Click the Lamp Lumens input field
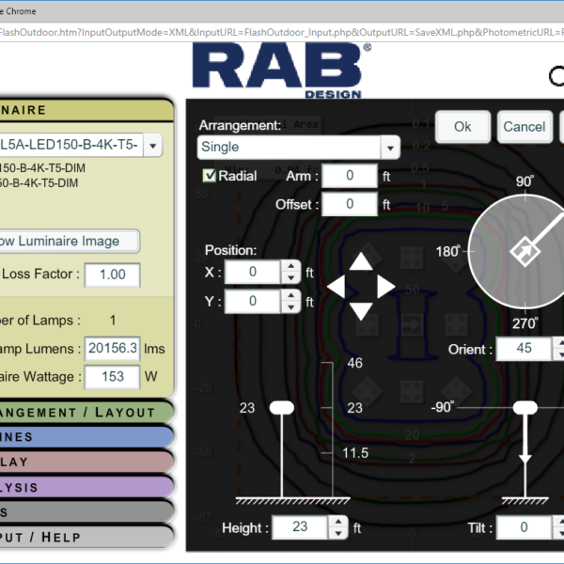 click(113, 348)
